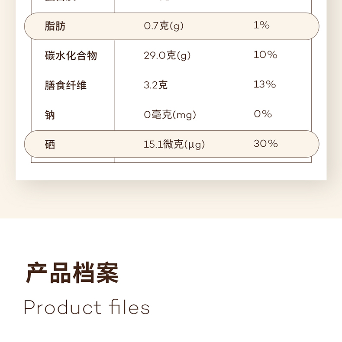The height and width of the screenshot is (342, 342).
Task: Select the 29.0克(g) carbohydrate amount
Action: [167, 56]
